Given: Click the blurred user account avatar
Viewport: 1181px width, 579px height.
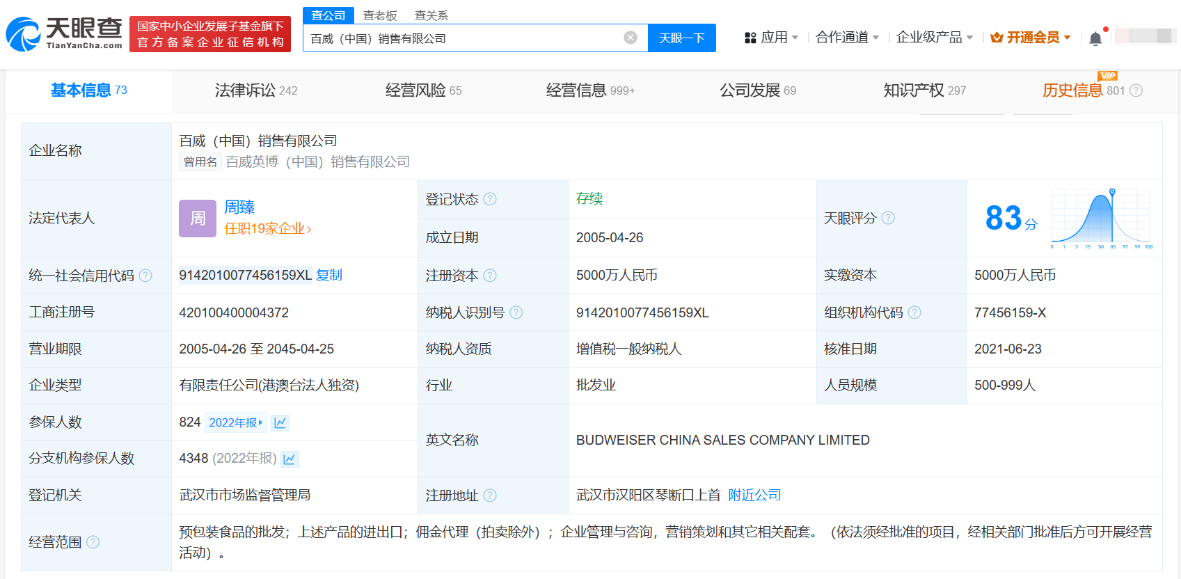Looking at the screenshot, I should 1145,35.
